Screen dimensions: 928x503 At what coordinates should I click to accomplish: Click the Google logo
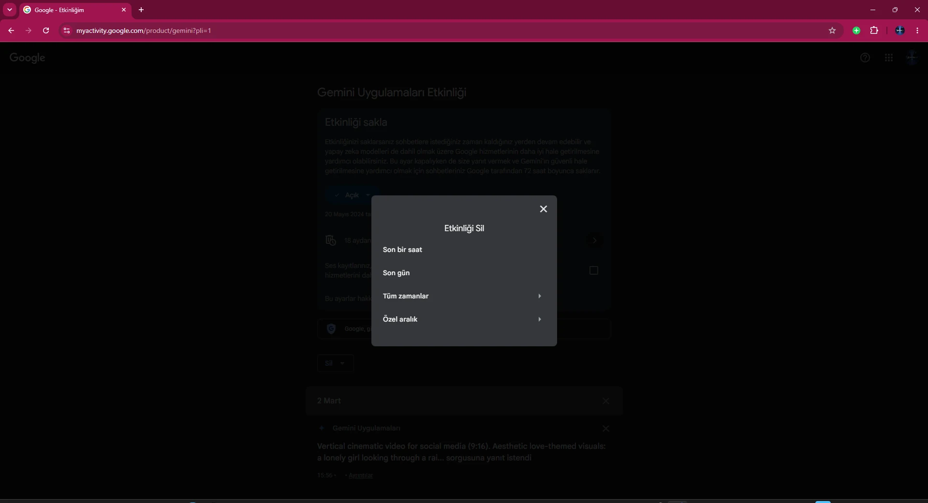tap(28, 58)
